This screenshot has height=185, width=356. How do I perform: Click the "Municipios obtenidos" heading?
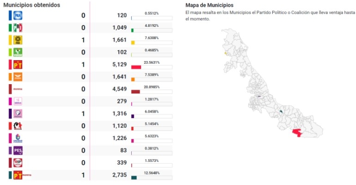[31, 5]
